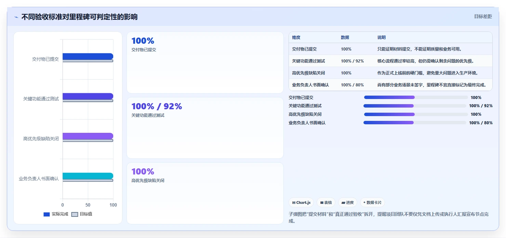Open the 100% / 92% data card

point(205,128)
